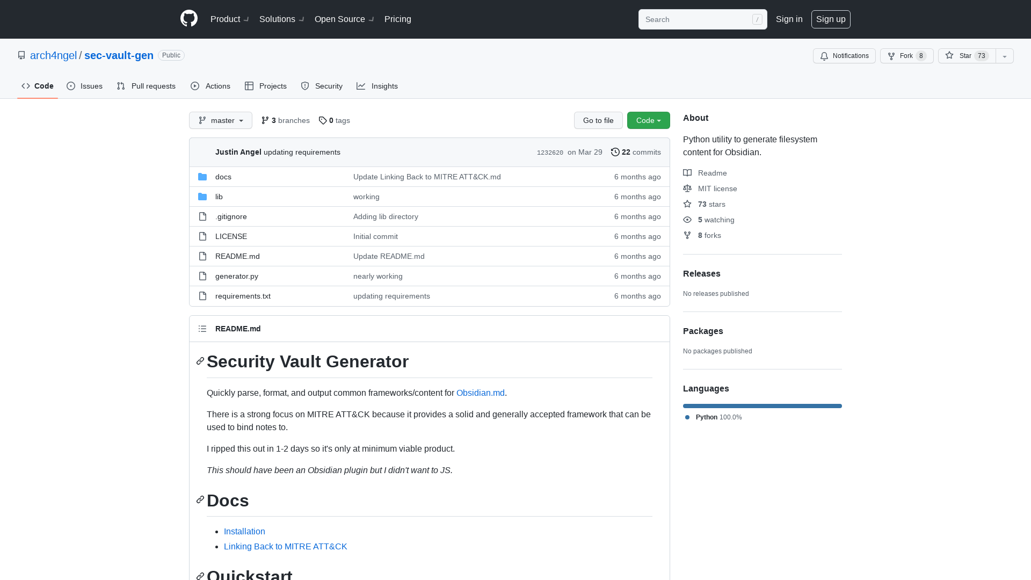Open the master branch selector dropdown
The width and height of the screenshot is (1031, 580).
click(x=221, y=120)
